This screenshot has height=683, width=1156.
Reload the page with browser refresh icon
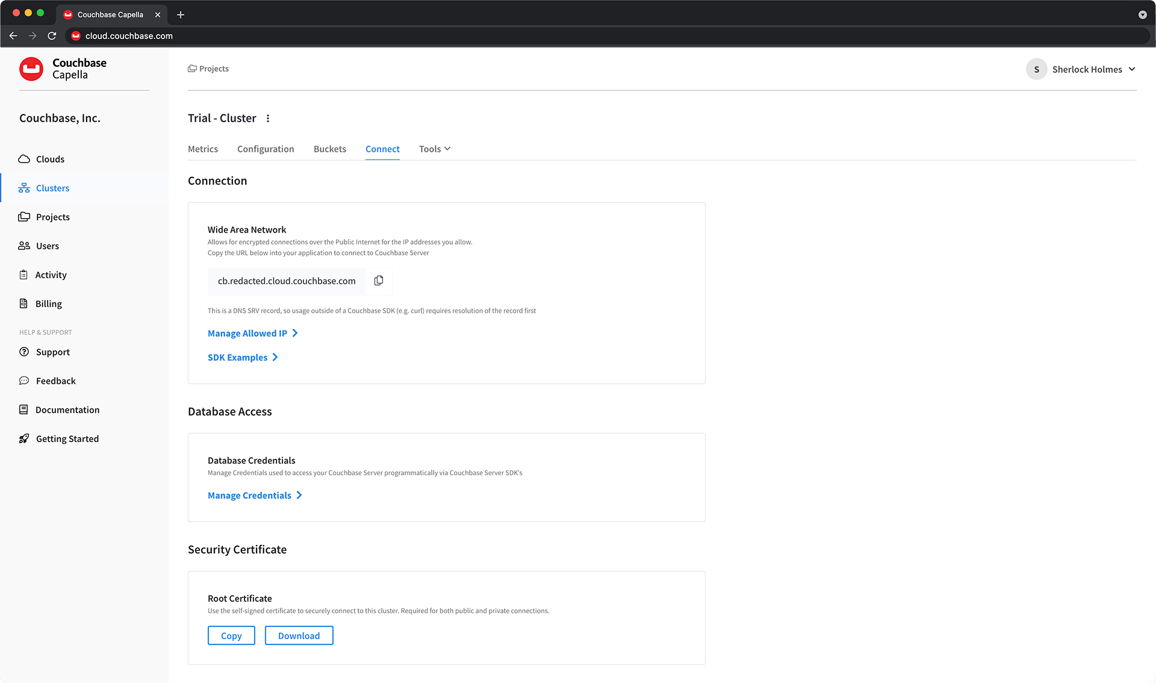click(x=52, y=36)
